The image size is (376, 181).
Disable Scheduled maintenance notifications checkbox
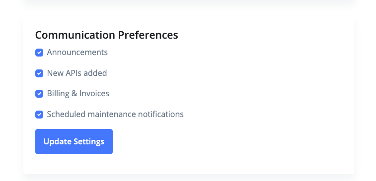[x=39, y=115]
